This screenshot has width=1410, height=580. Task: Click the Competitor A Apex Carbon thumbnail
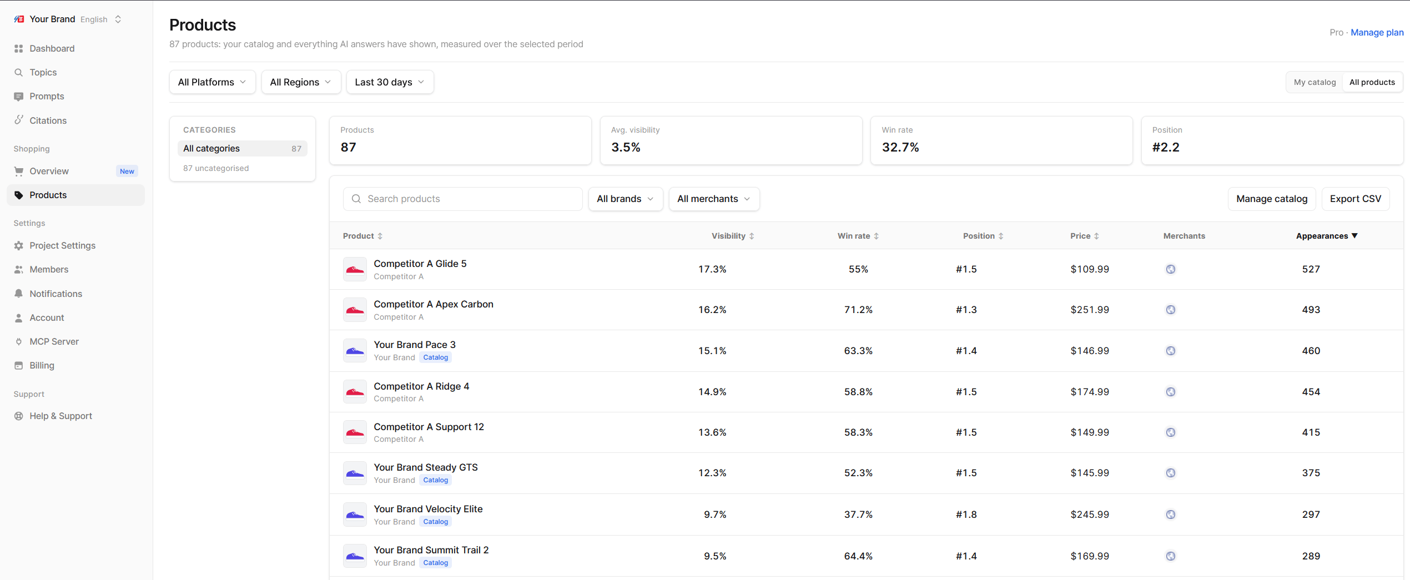(355, 310)
